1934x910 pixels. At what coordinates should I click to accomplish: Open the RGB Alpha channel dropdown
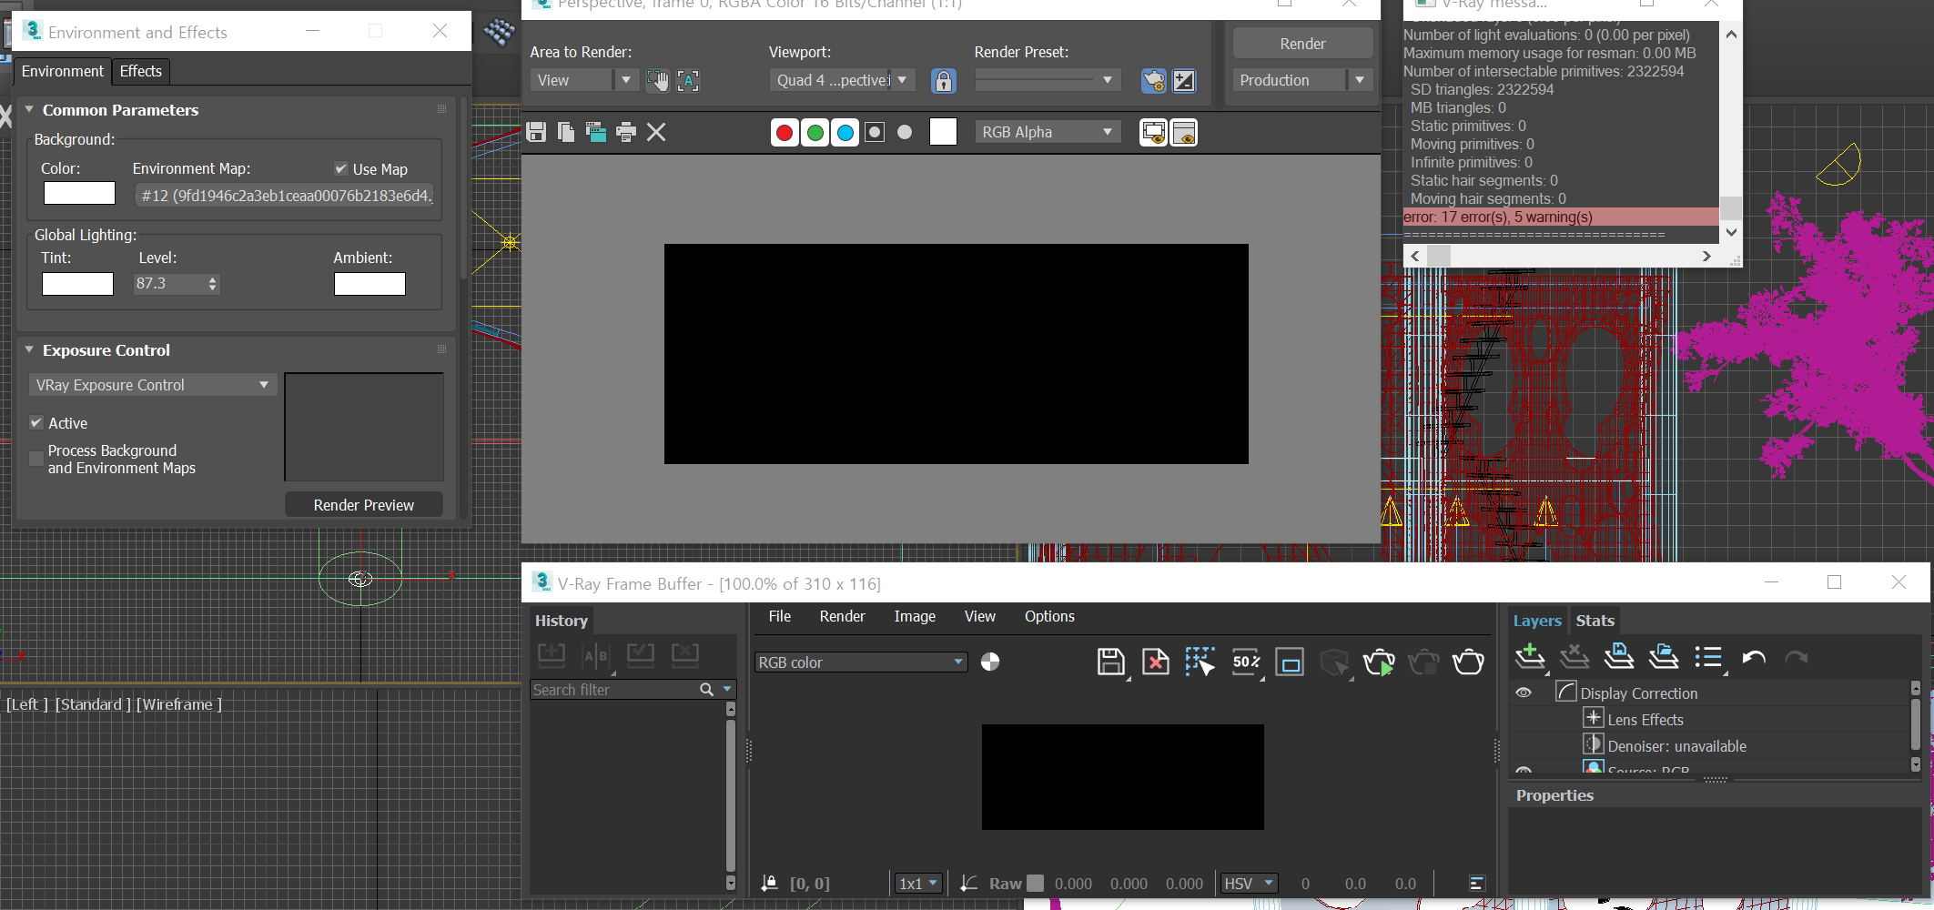(x=1048, y=132)
